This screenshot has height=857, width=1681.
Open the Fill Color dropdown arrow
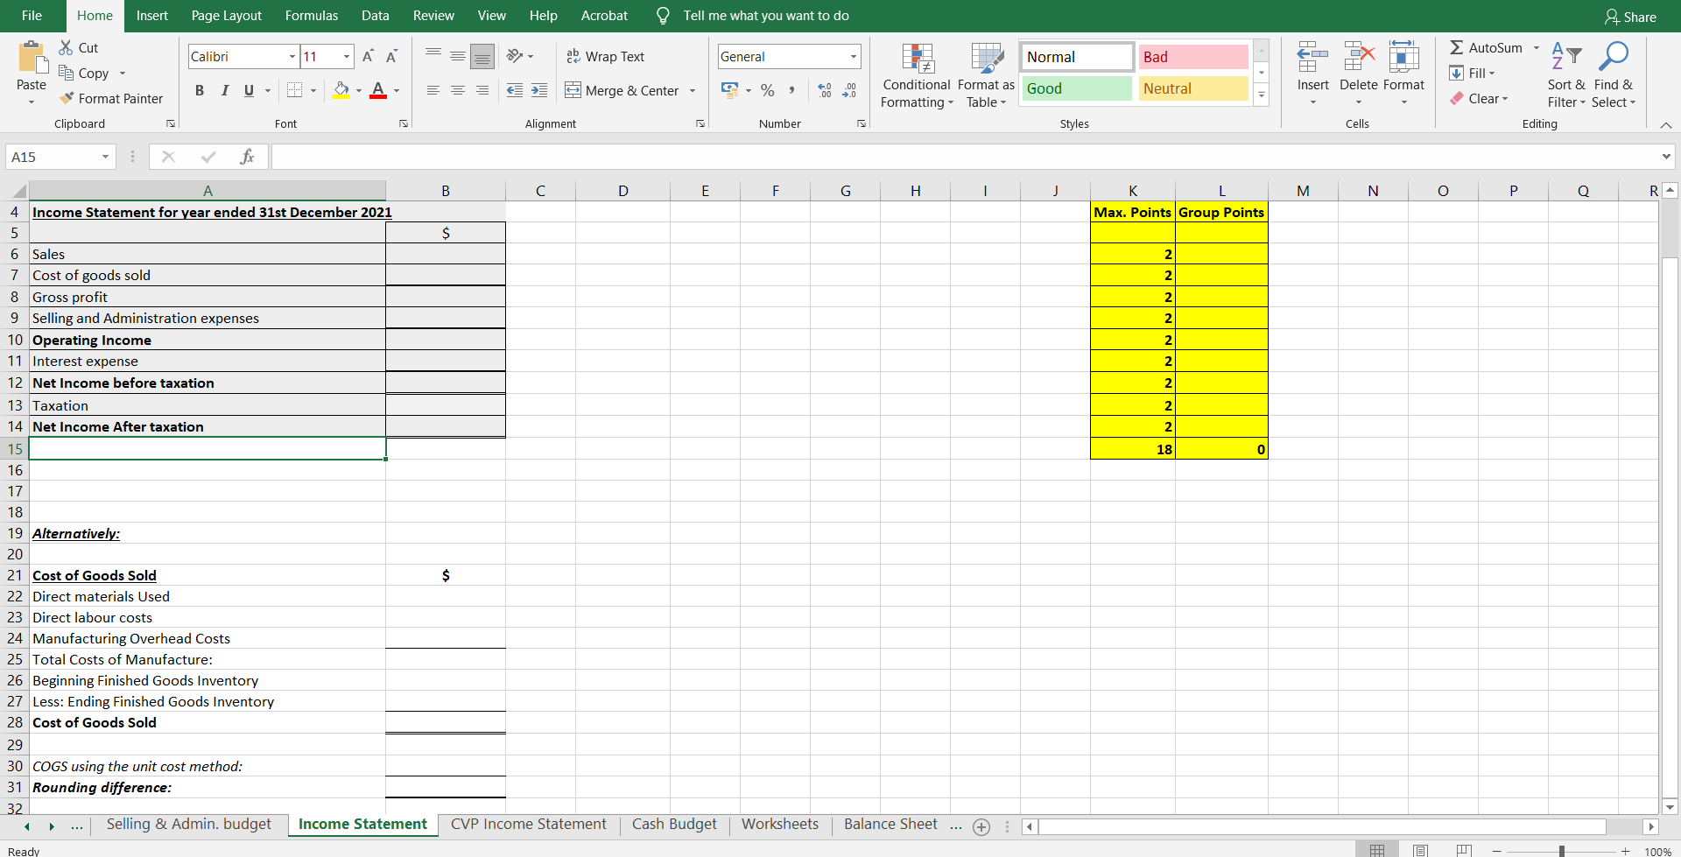[x=357, y=90]
